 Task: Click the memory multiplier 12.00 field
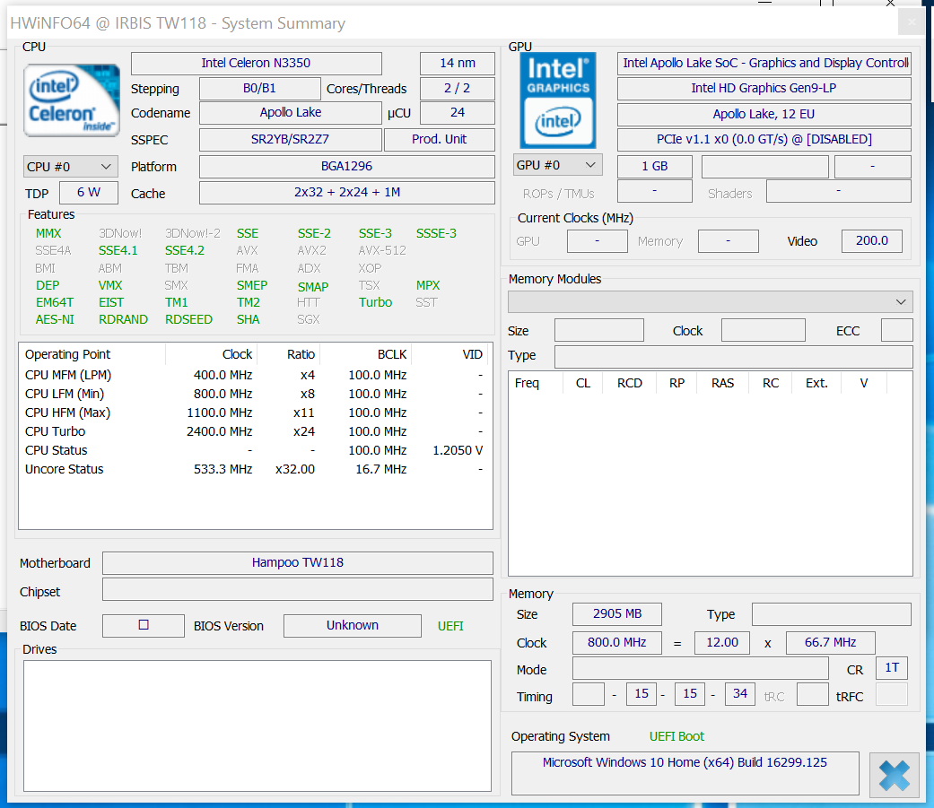(722, 642)
